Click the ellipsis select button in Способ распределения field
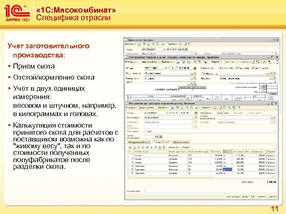This screenshot has height=214, width=286. click(x=272, y=118)
